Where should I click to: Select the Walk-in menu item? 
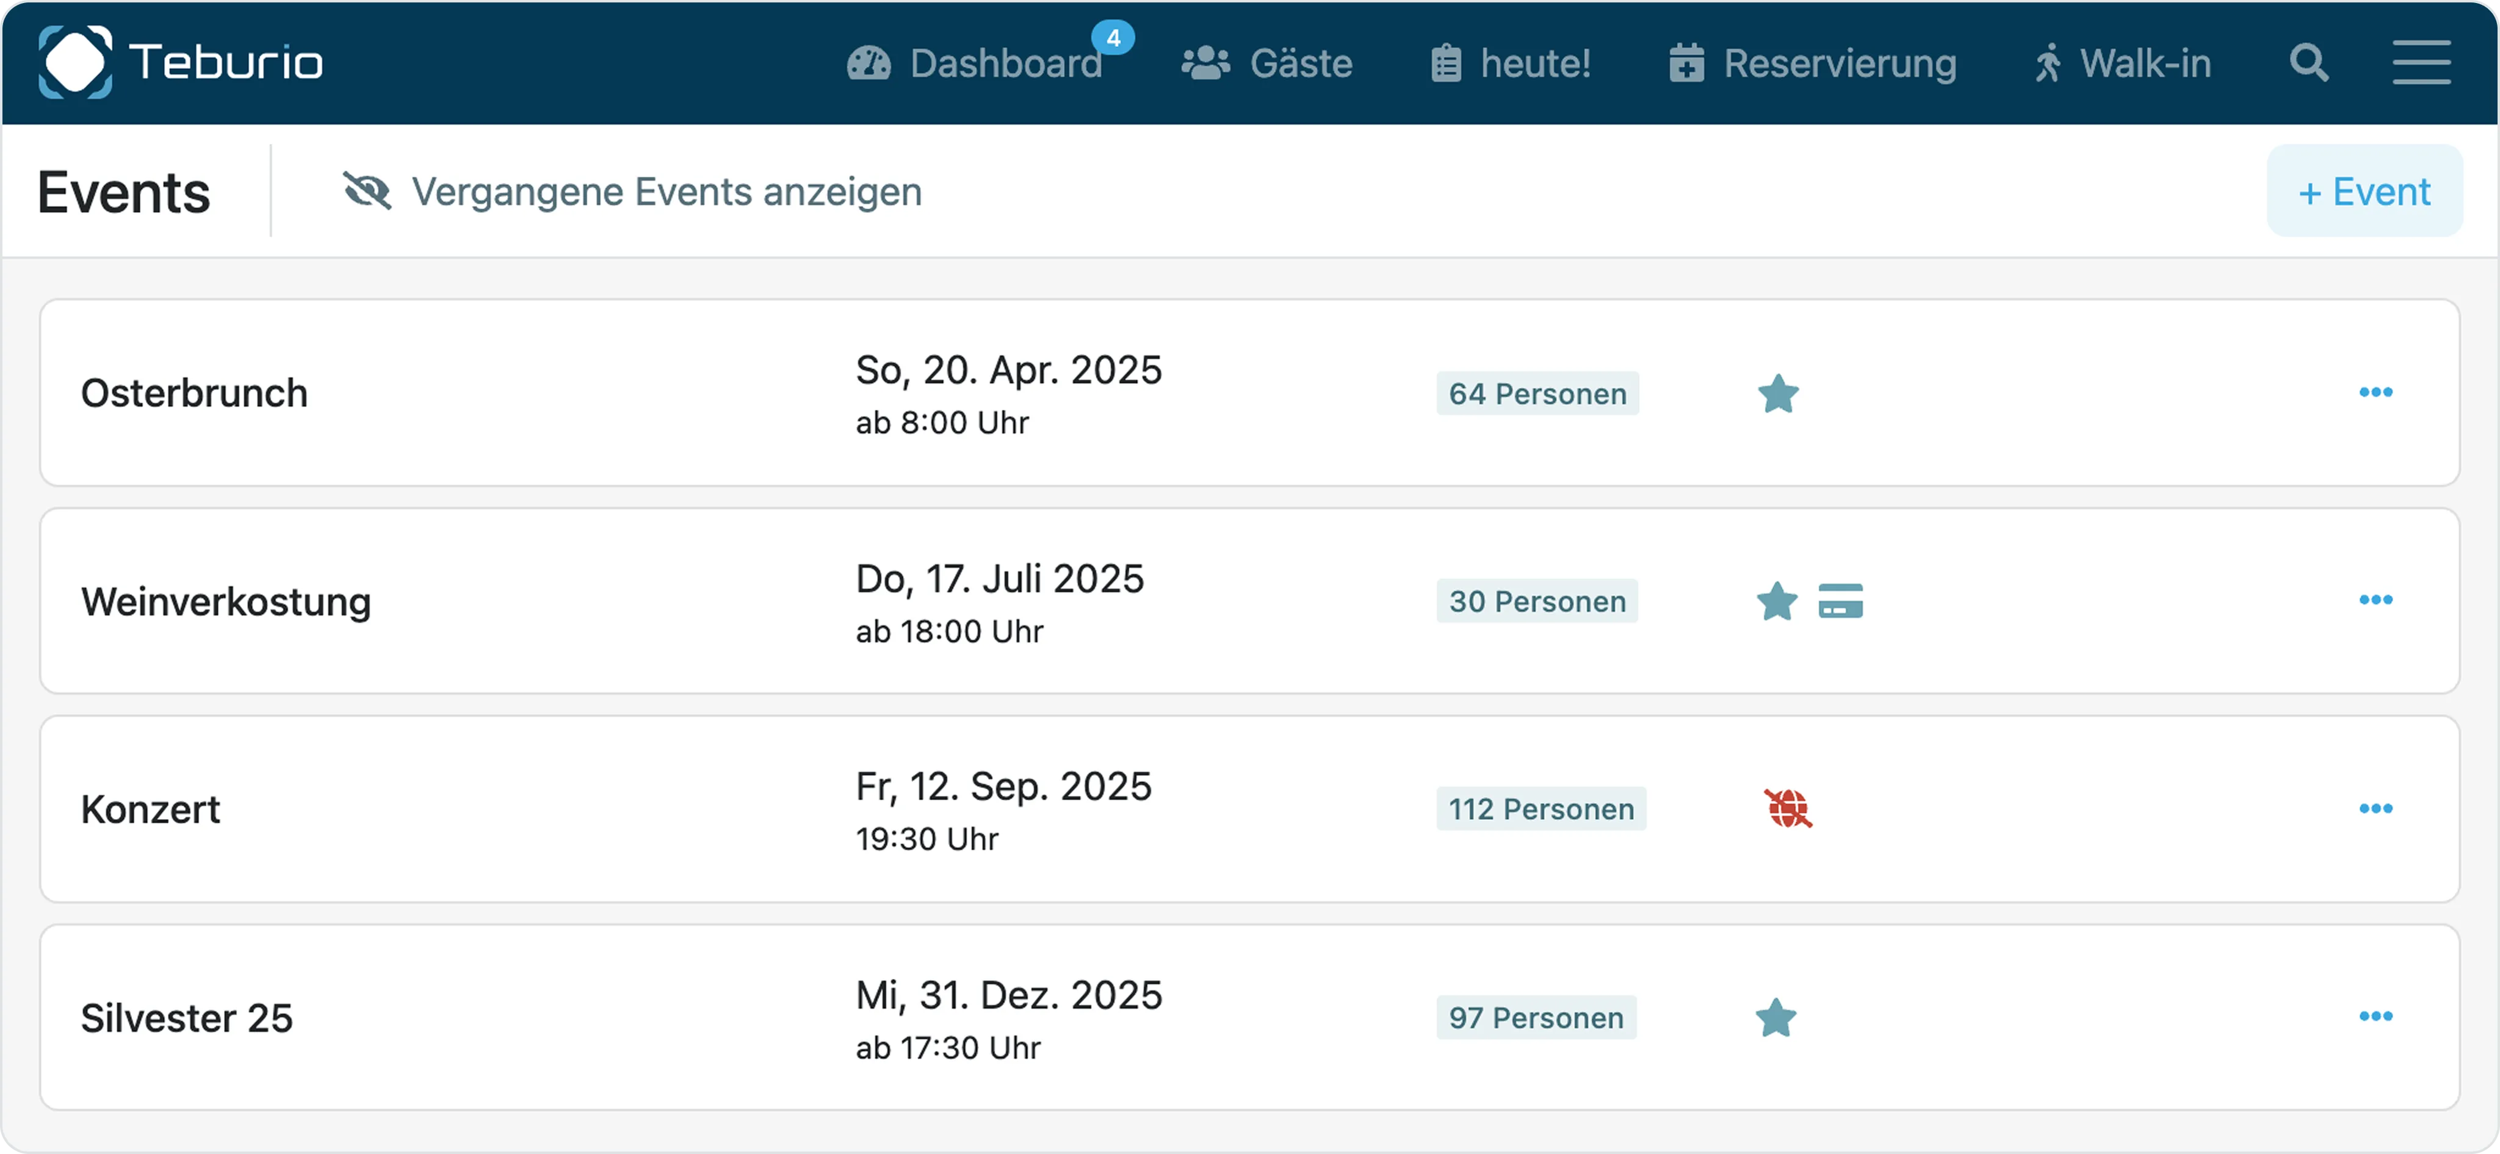pyautogui.click(x=2122, y=63)
